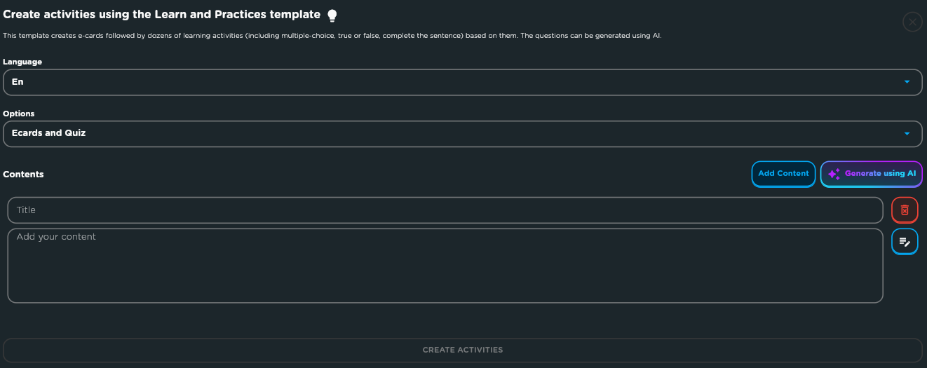This screenshot has height=368, width=927.
Task: Focus the Add your content text area
Action: (445, 266)
